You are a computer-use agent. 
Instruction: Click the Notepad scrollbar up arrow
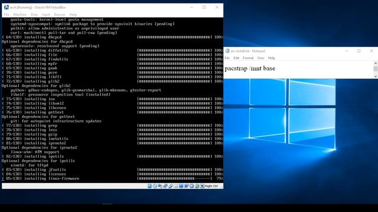[x=376, y=63]
